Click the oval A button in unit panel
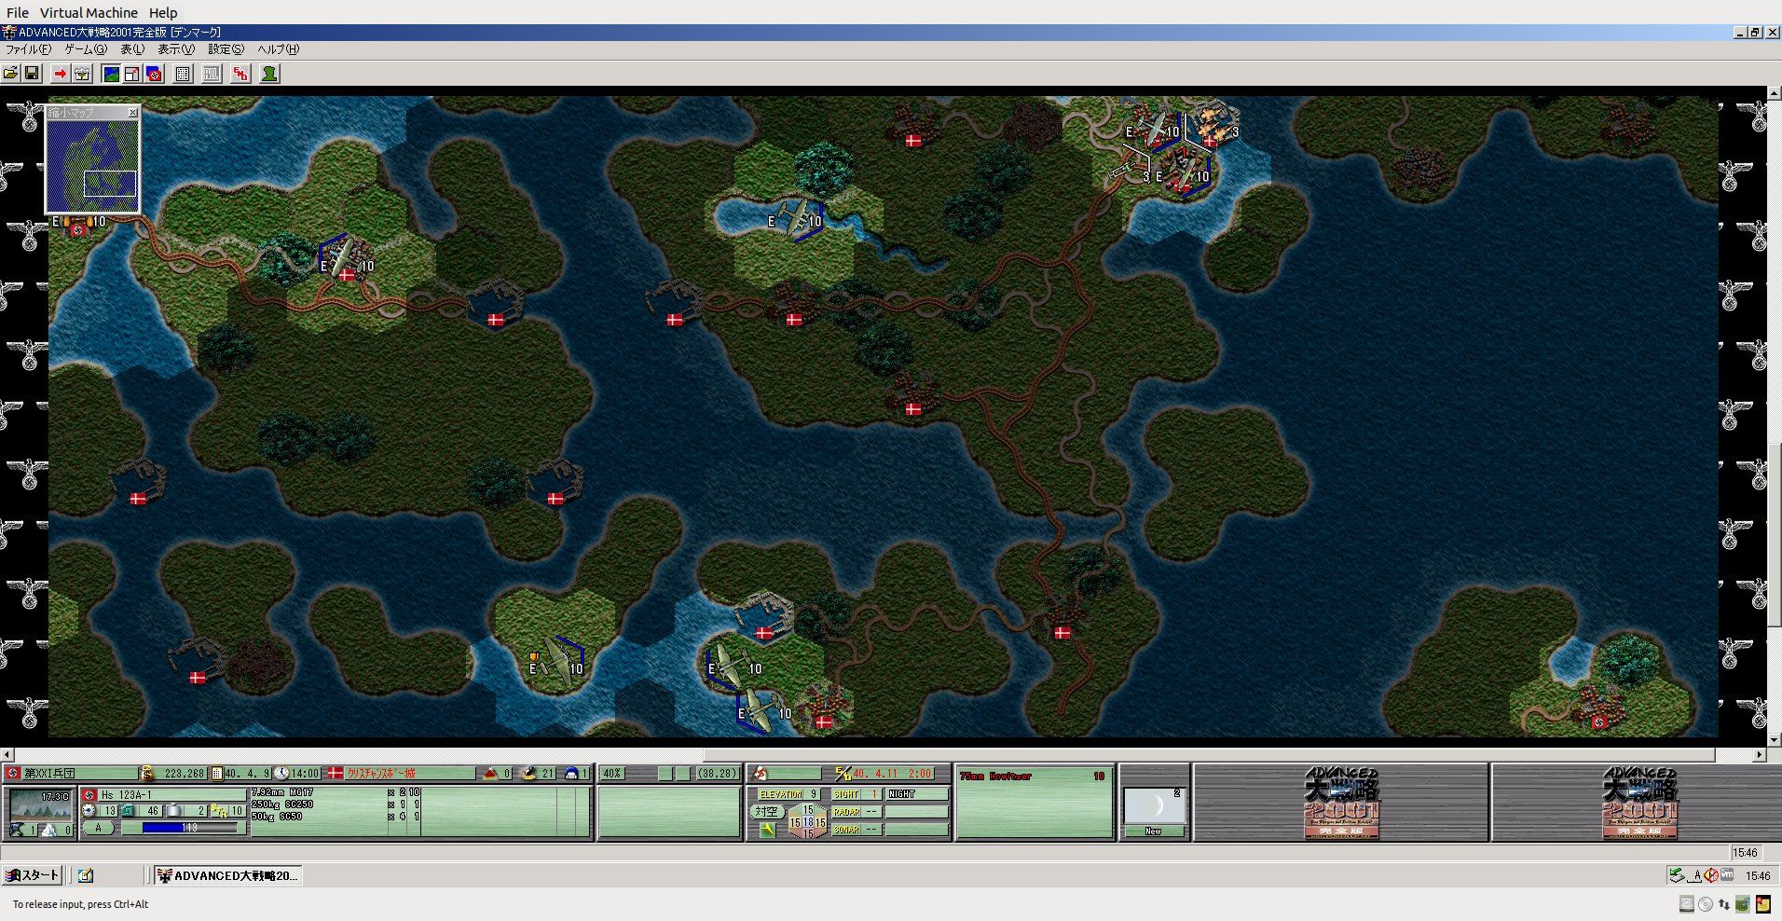The height and width of the screenshot is (921, 1782). (99, 828)
